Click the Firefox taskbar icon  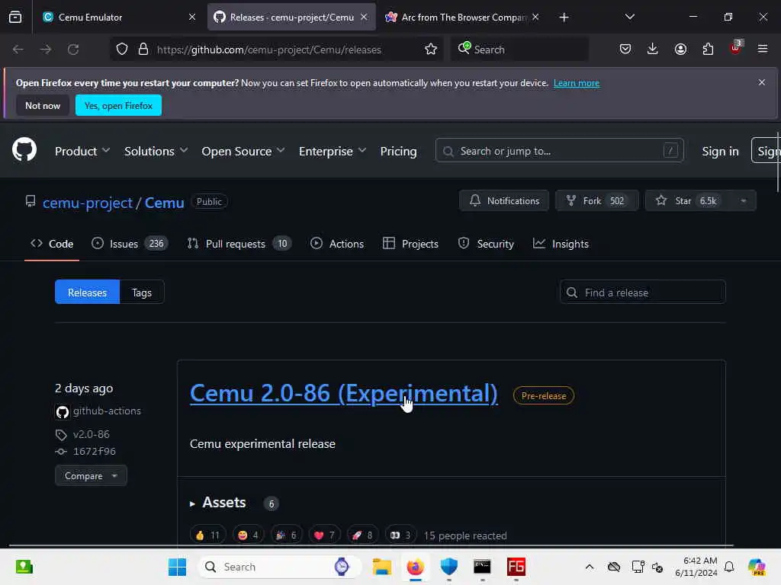point(416,567)
